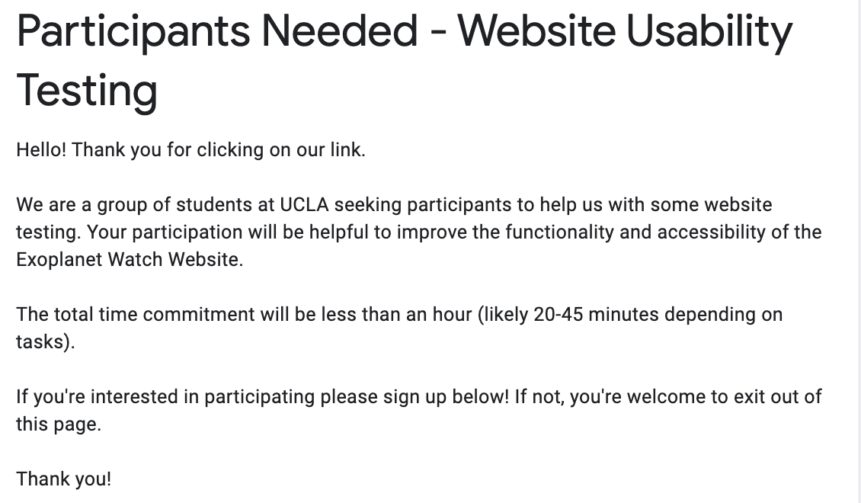
Task: Click the "Exoplanet Watch Website" text
Action: coord(129,259)
